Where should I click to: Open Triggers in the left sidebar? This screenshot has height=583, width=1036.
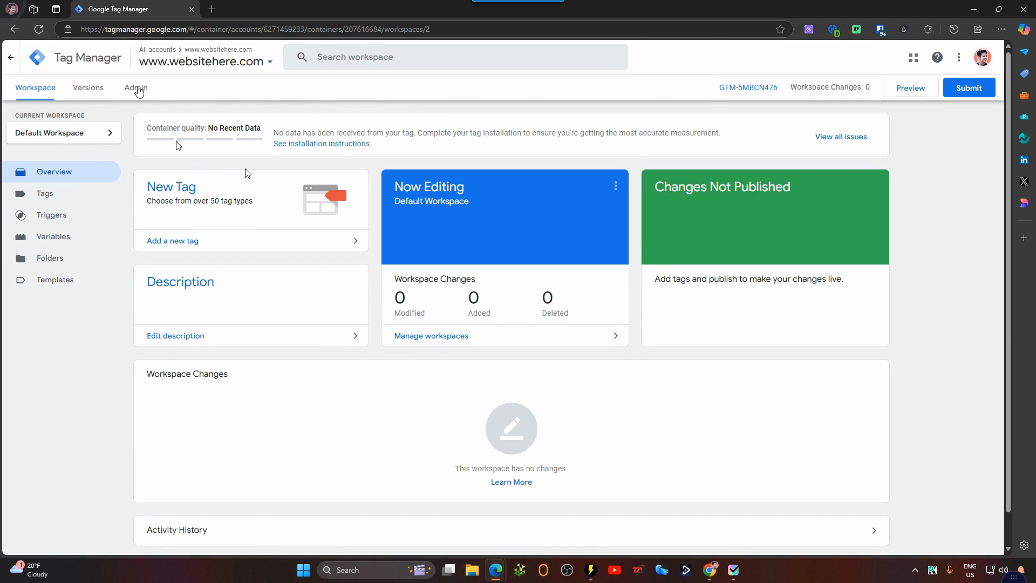[x=62, y=215]
